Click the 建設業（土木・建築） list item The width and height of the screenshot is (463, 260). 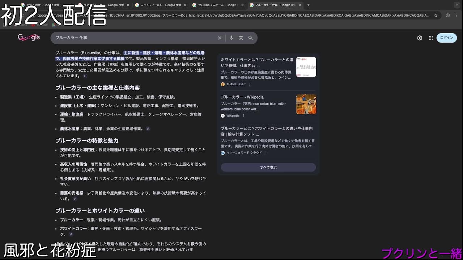tap(130, 106)
